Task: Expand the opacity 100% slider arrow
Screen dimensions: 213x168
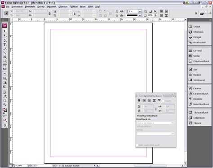Action: coord(155,15)
